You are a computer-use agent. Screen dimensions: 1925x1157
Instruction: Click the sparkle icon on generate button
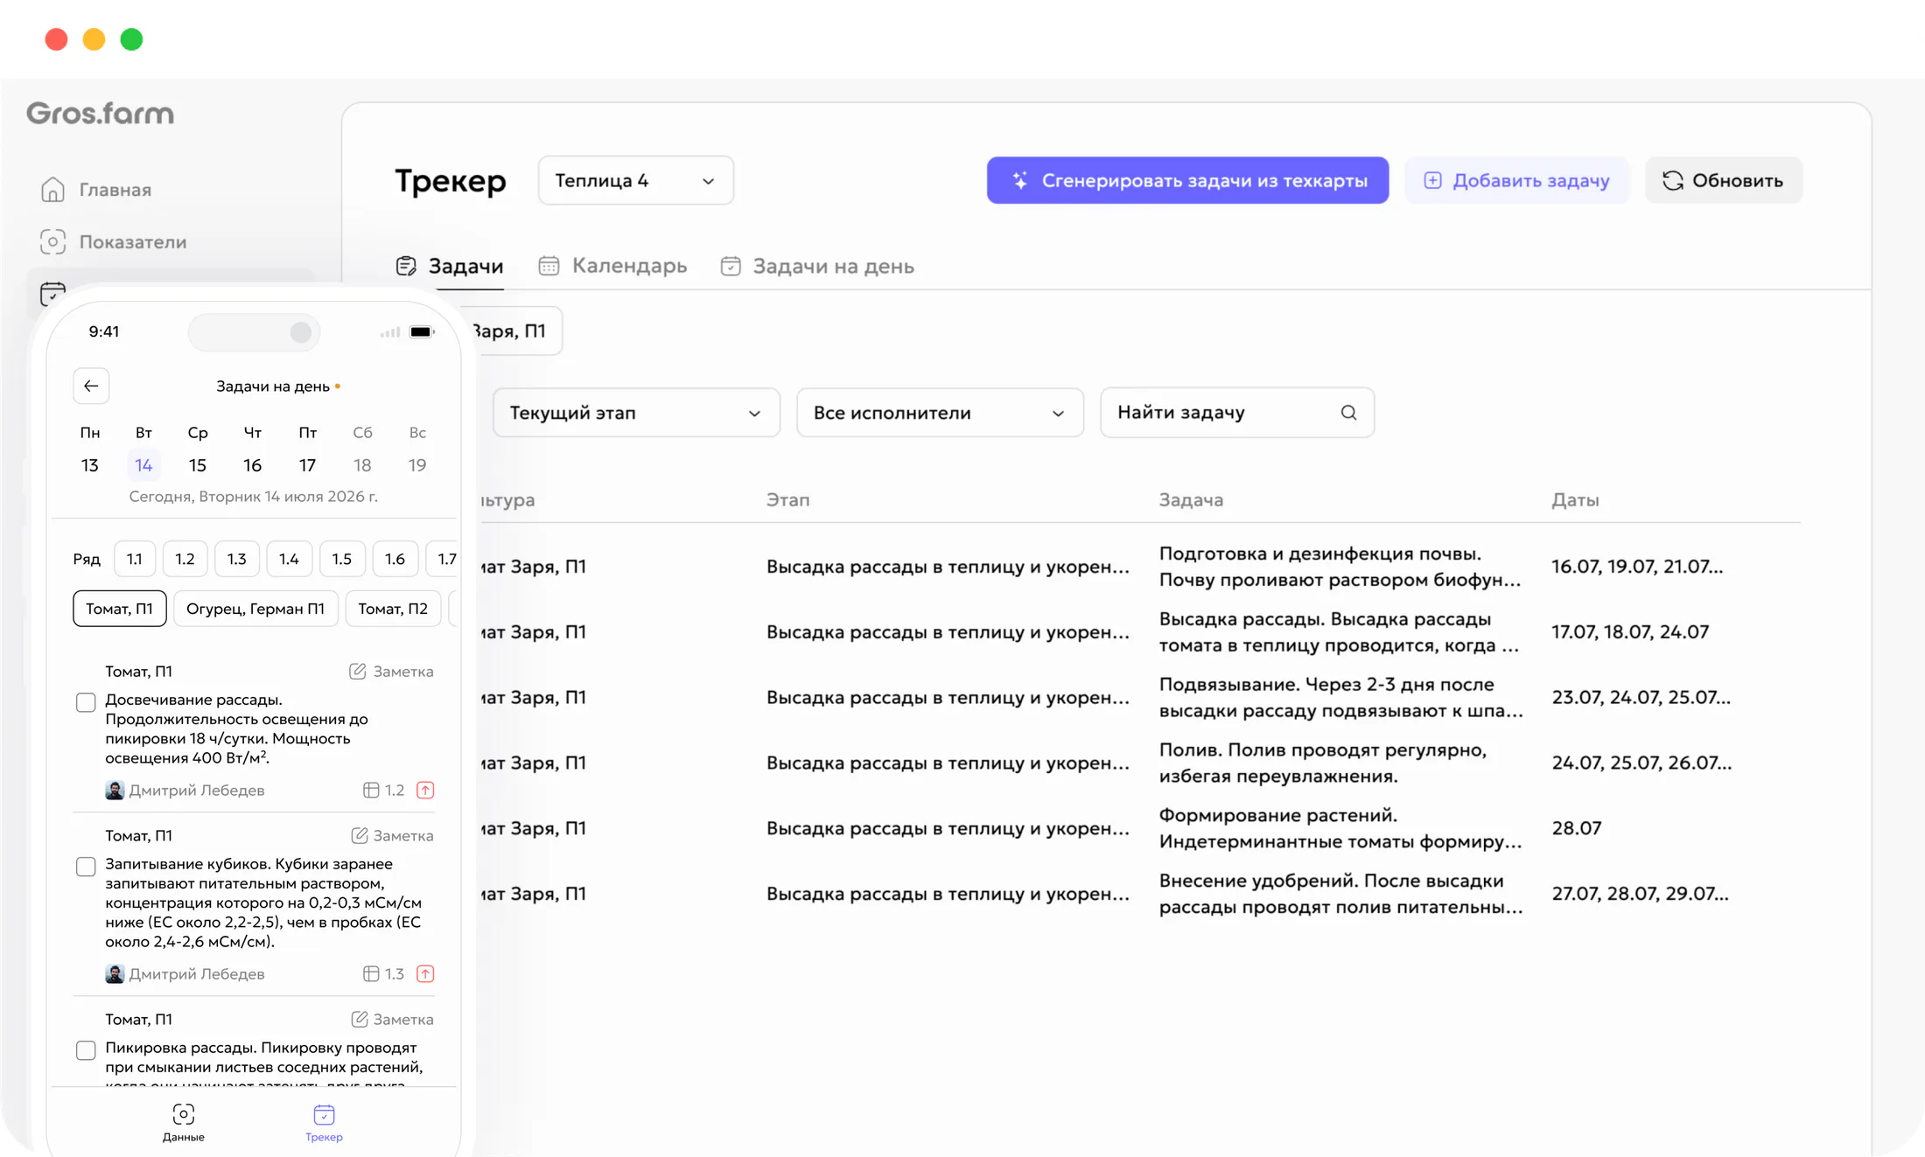click(x=1019, y=180)
